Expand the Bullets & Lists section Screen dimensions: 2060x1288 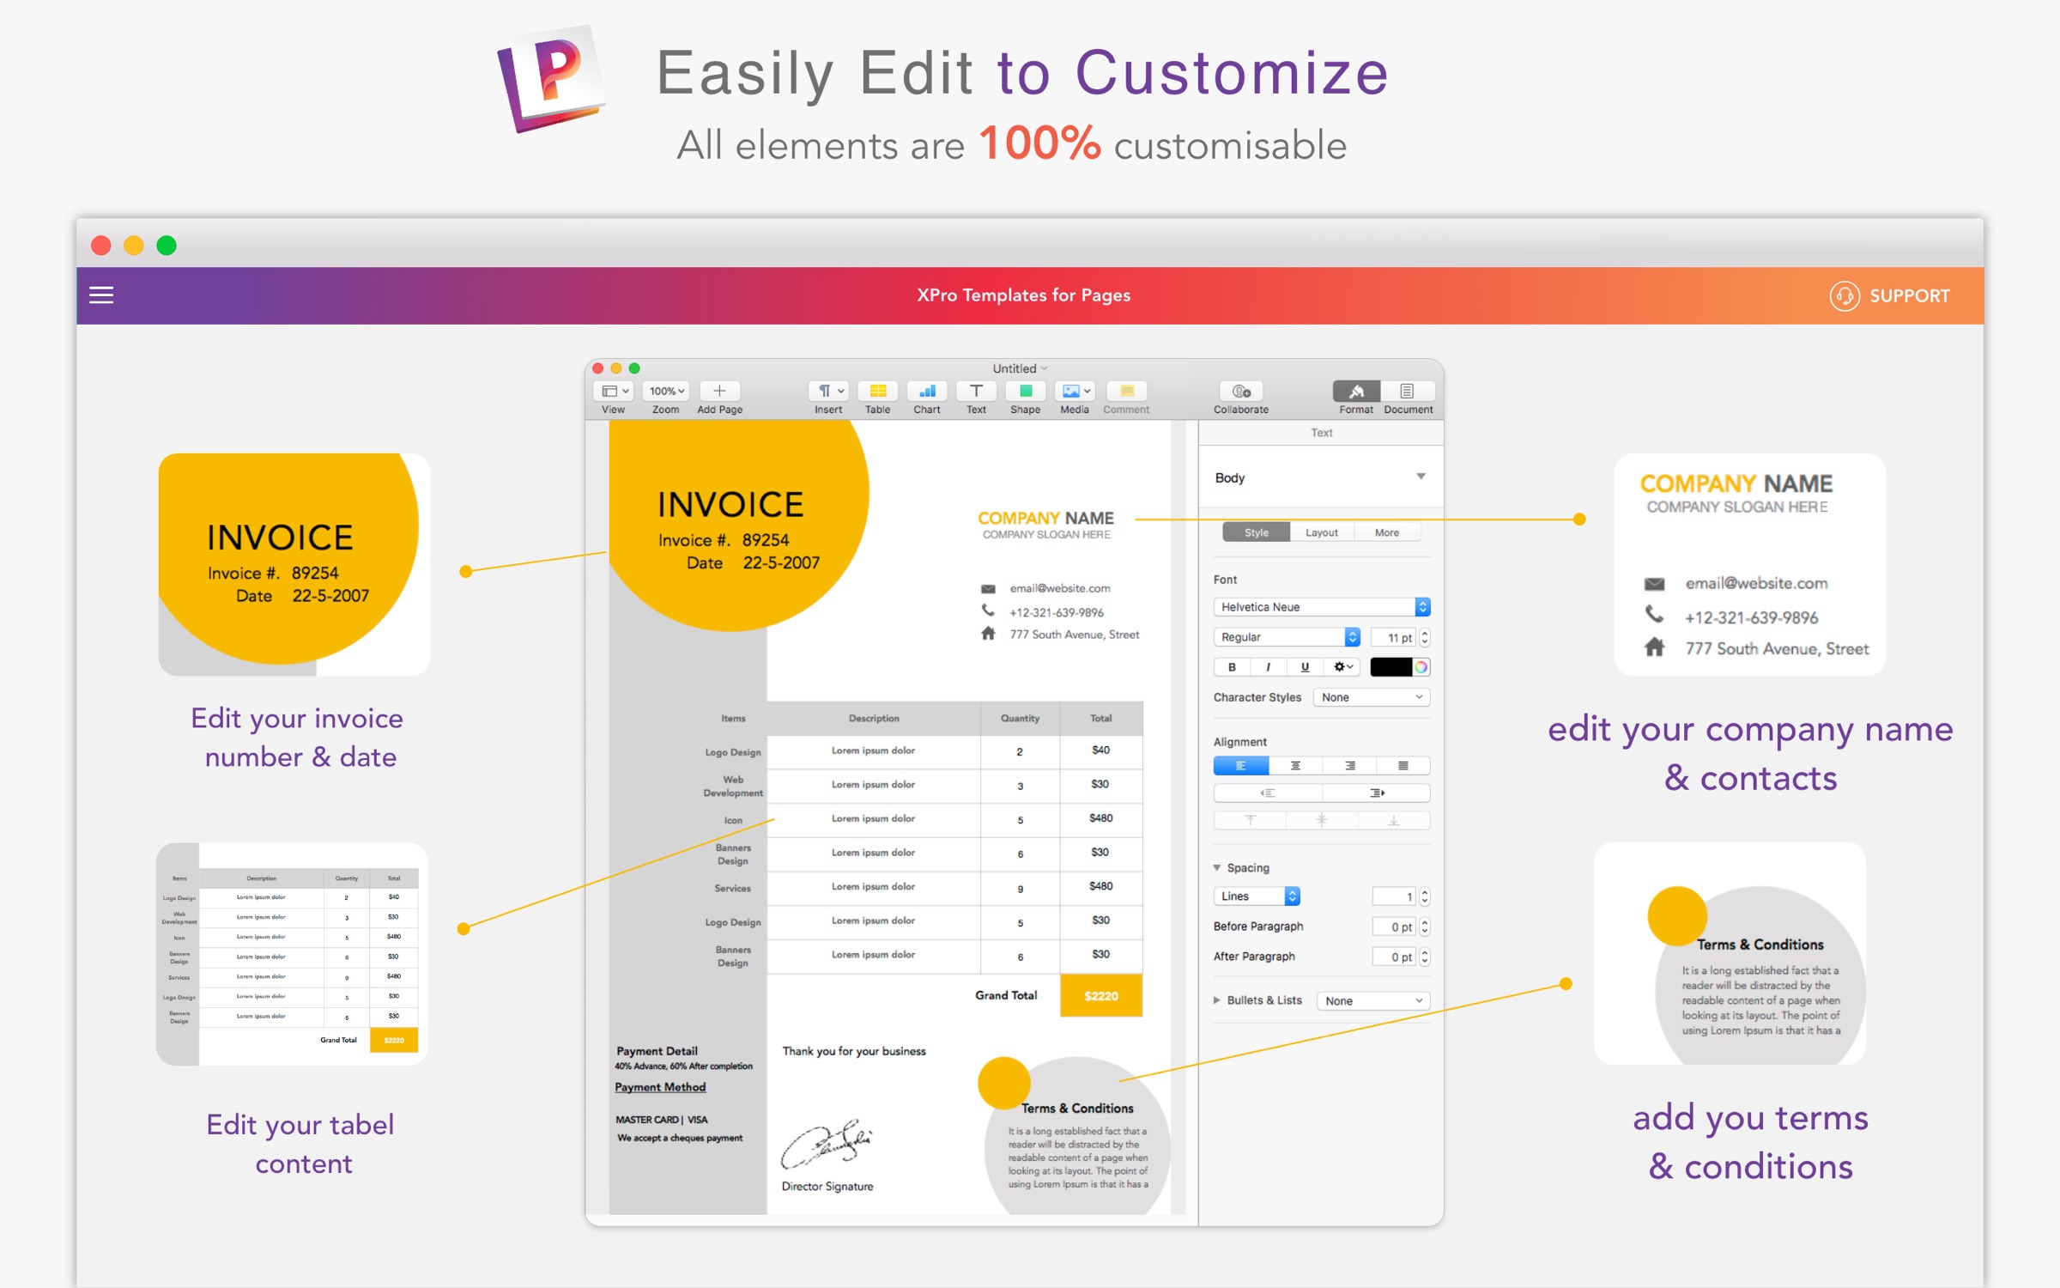(1217, 1000)
